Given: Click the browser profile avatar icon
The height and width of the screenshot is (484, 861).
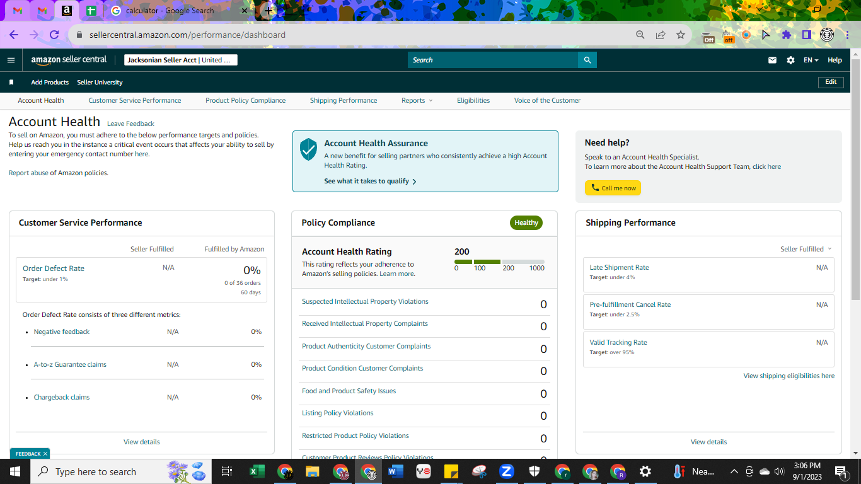Looking at the screenshot, I should 827,35.
